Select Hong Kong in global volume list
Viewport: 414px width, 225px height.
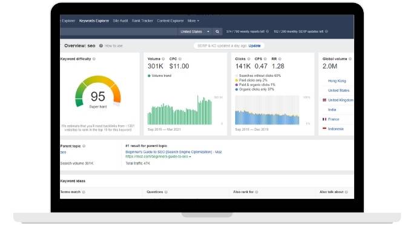tap(337, 81)
